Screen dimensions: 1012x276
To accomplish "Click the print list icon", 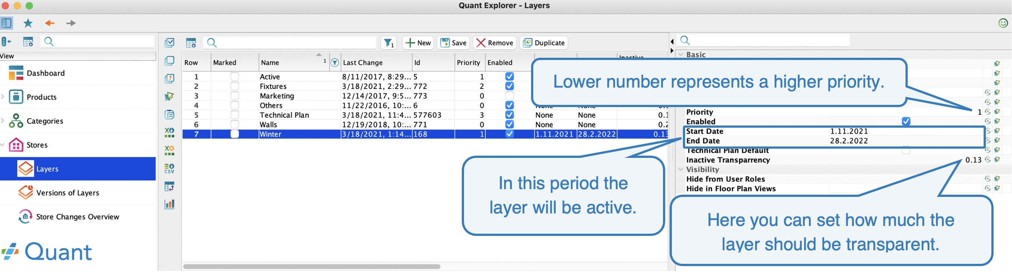I will 169,114.
